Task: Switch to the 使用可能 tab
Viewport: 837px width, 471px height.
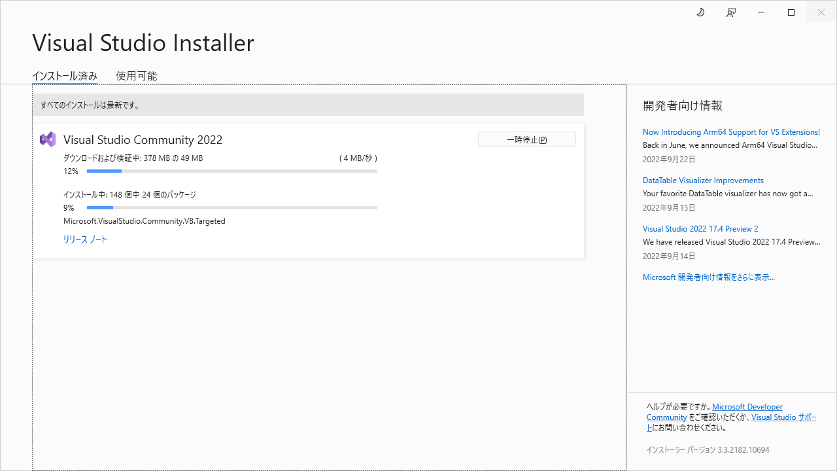Action: 137,76
